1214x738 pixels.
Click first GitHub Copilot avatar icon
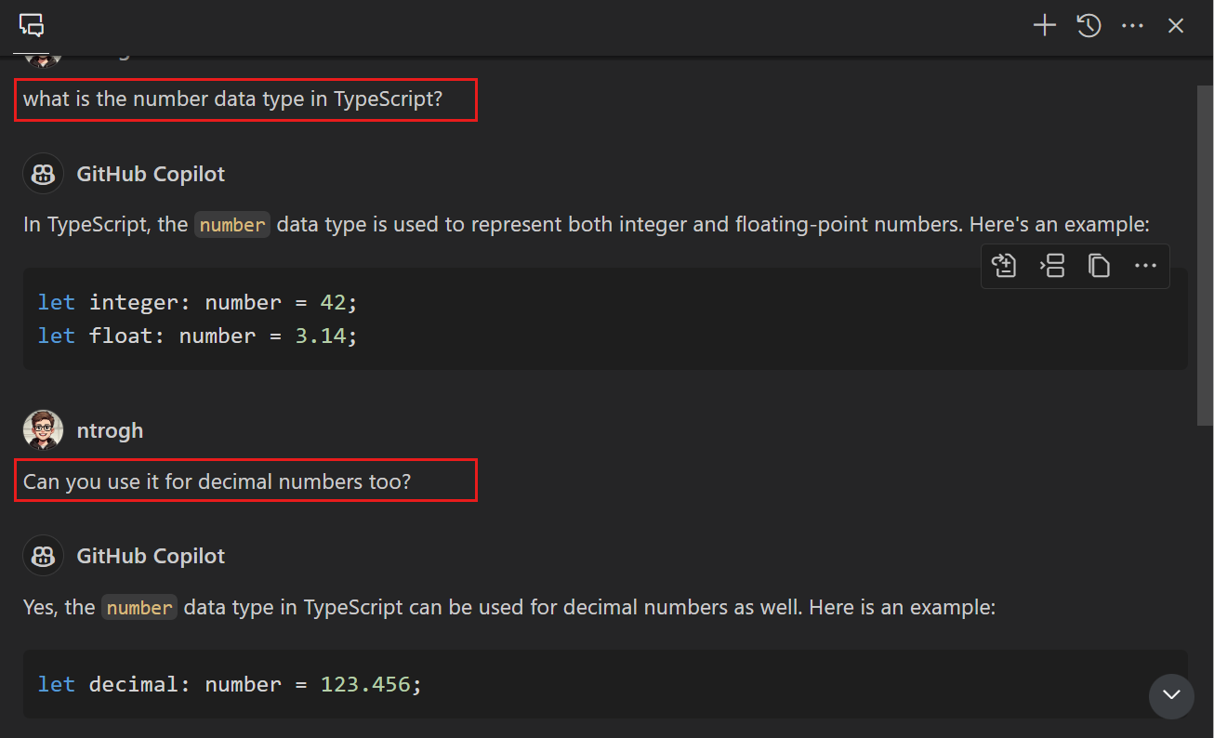coord(43,174)
